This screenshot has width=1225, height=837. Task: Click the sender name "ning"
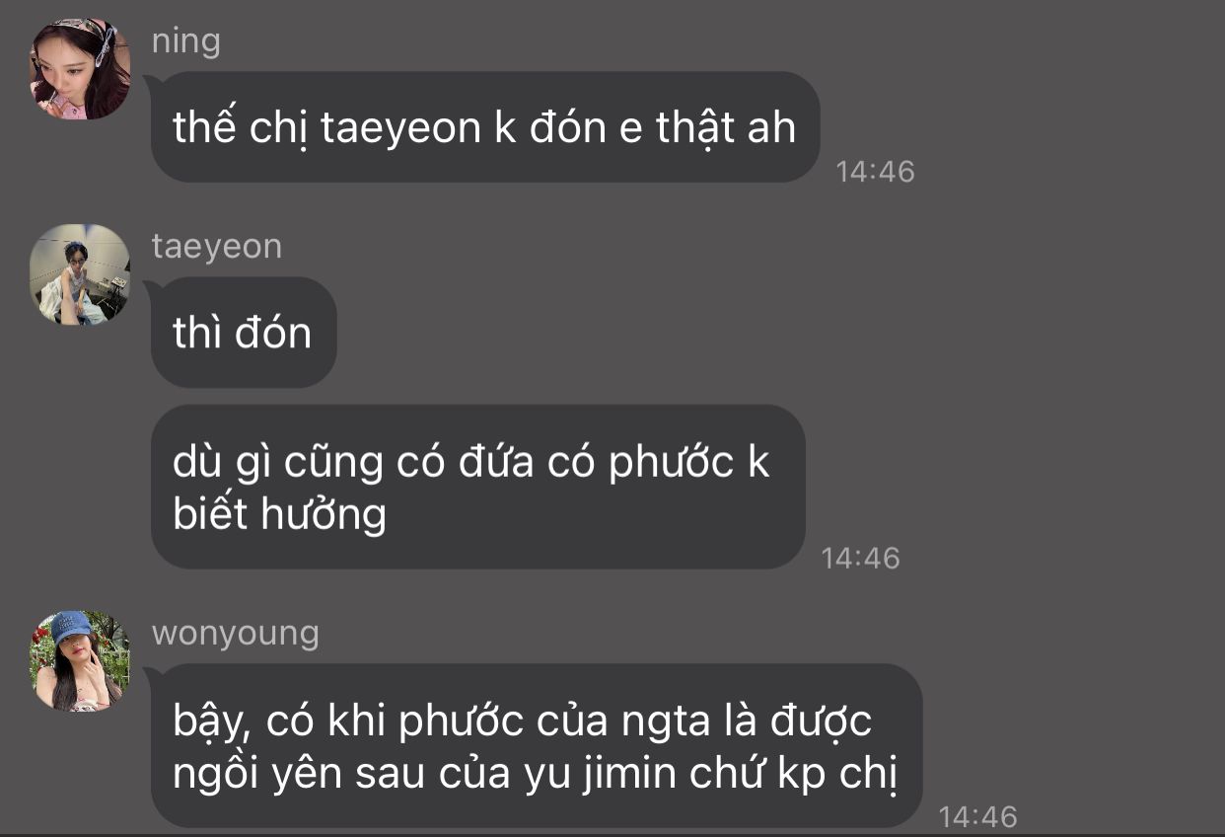point(186,41)
